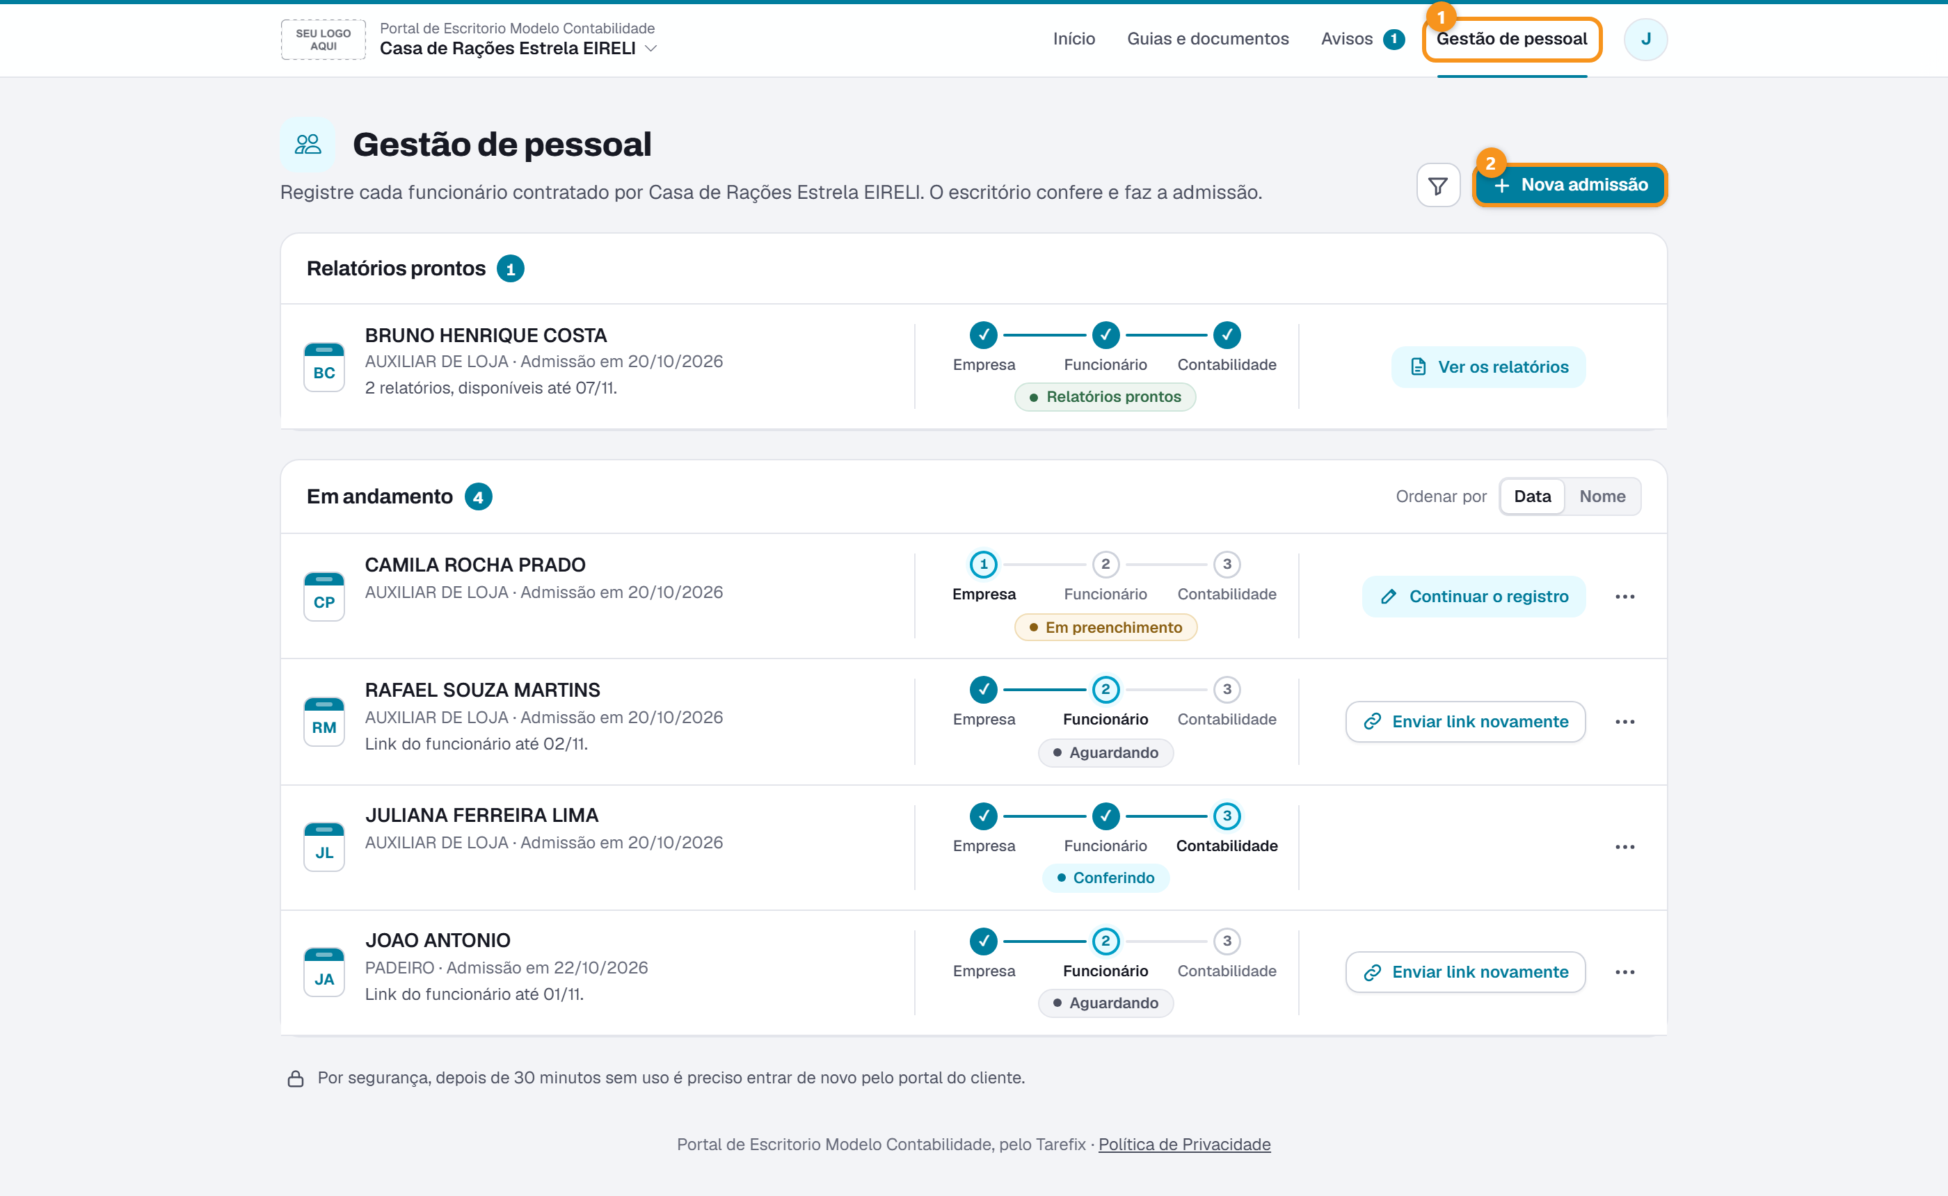This screenshot has height=1196, width=1948.
Task: Click the SEU LOGO AQUI placeholder
Action: coord(323,40)
